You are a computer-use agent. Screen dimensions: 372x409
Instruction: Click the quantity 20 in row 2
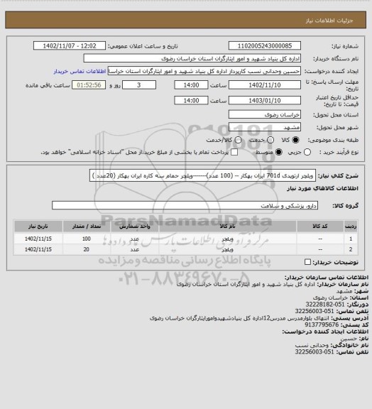pos(87,249)
